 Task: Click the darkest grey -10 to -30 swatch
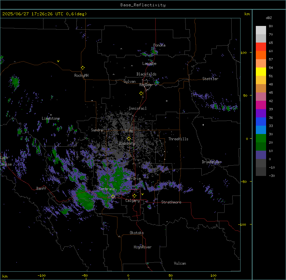click(261, 172)
